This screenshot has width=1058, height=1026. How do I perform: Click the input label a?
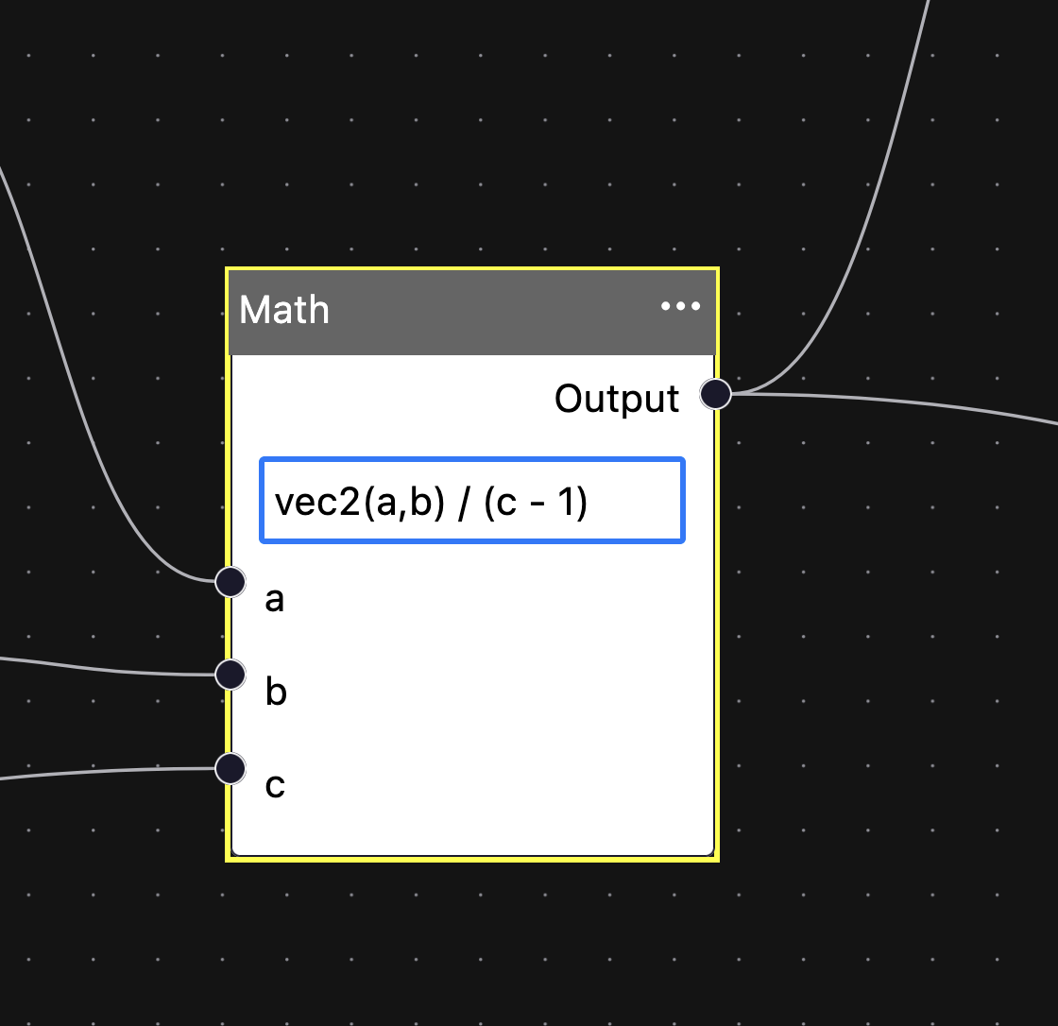point(275,599)
